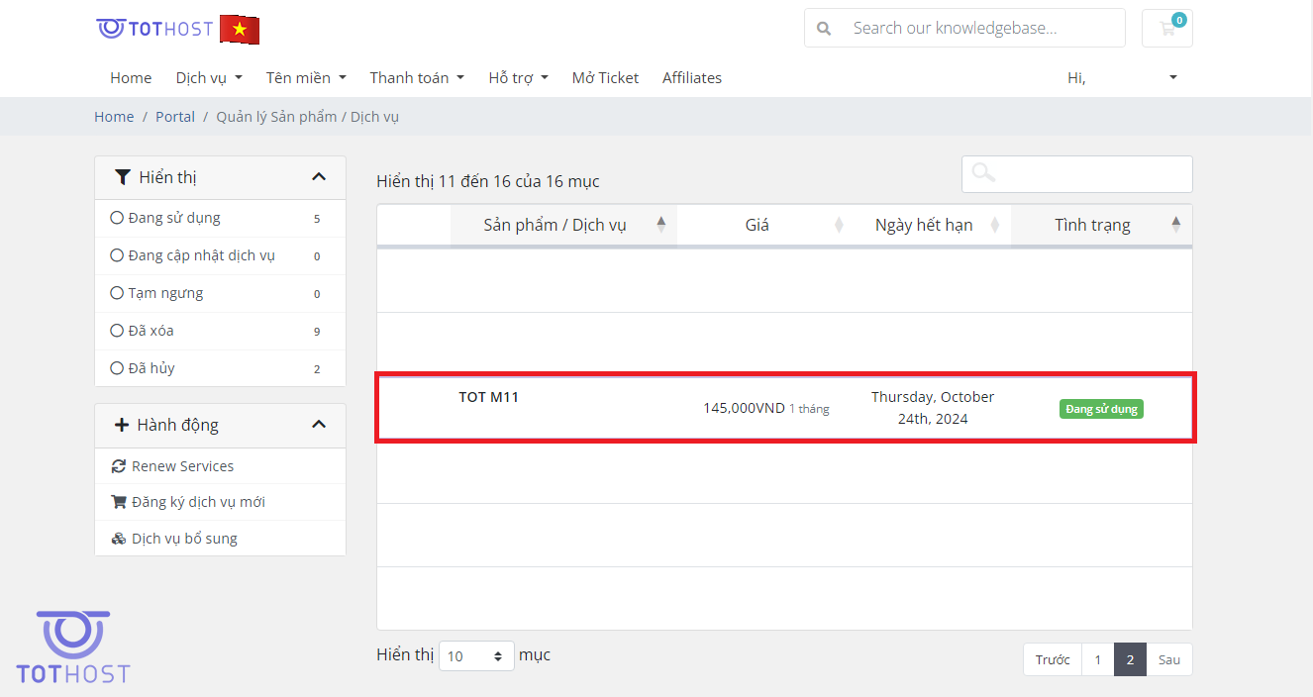Open the items-per-page selector showing 10
Image resolution: width=1313 pixels, height=697 pixels.
pos(475,654)
